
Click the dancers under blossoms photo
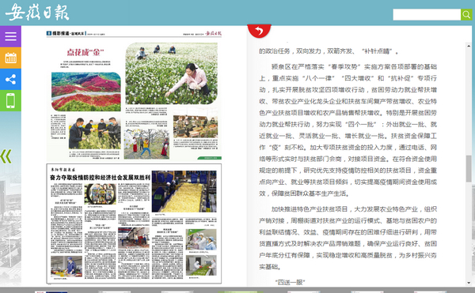(x=146, y=144)
